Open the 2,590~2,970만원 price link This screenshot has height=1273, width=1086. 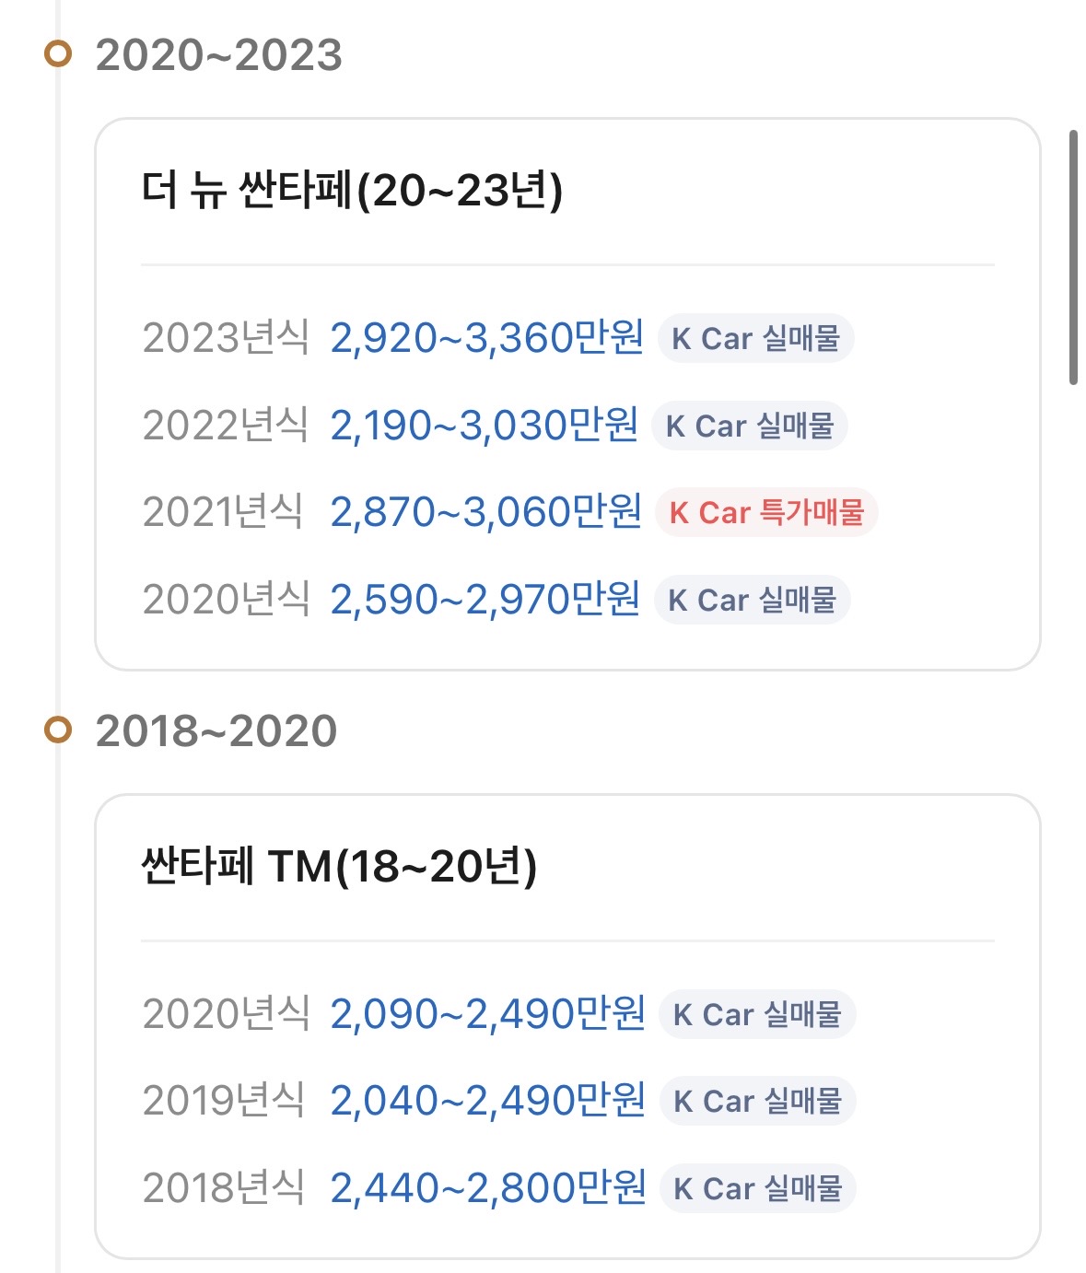tap(485, 600)
